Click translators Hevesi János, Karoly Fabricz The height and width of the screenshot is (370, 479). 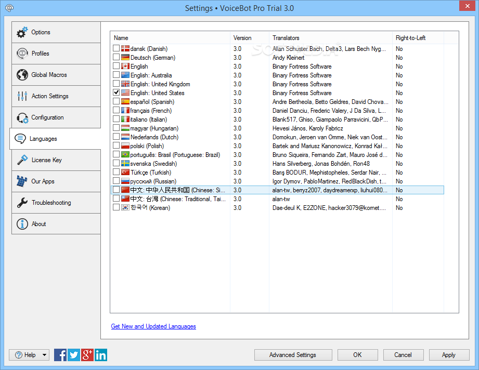[307, 128]
